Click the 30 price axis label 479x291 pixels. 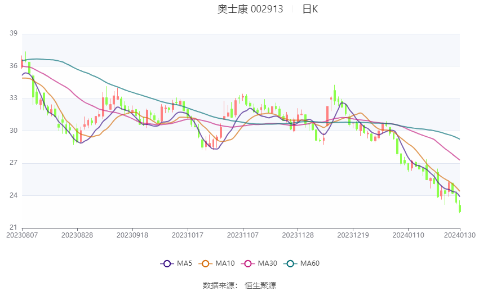click(14, 131)
